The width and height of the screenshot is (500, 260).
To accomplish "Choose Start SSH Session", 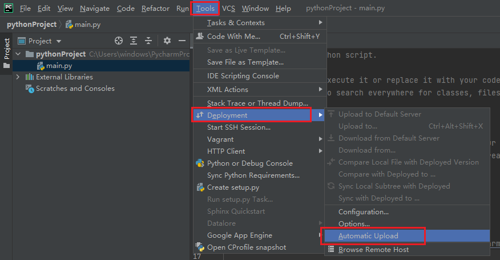I will pyautogui.click(x=260, y=127).
